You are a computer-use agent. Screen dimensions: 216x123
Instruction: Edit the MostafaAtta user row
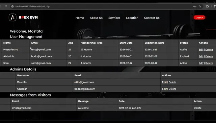(x=201, y=50)
